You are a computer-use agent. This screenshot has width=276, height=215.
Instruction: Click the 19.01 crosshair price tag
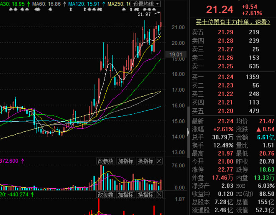click(x=176, y=54)
